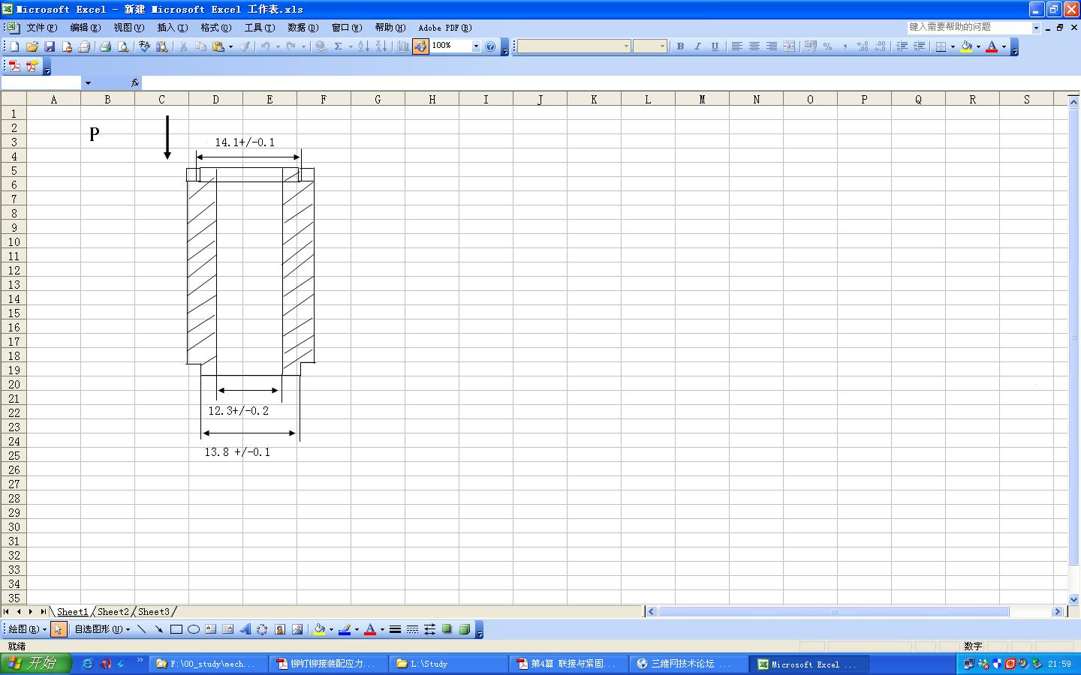The height and width of the screenshot is (675, 1081).
Task: Apply Percent Style format
Action: pyautogui.click(x=827, y=46)
